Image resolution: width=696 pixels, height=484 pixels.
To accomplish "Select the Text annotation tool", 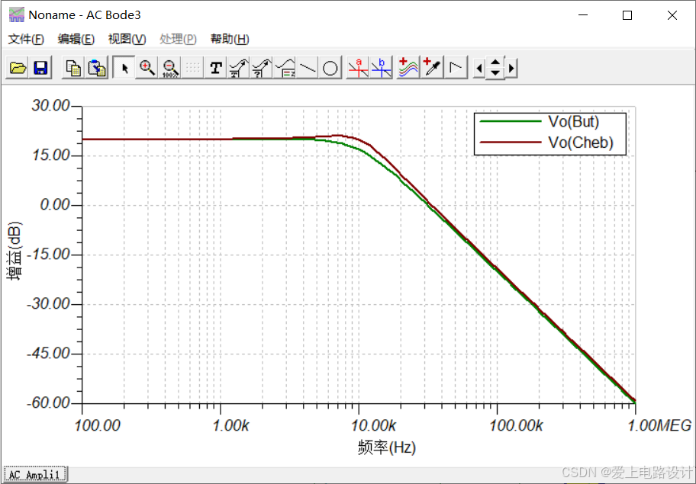I will coord(216,68).
